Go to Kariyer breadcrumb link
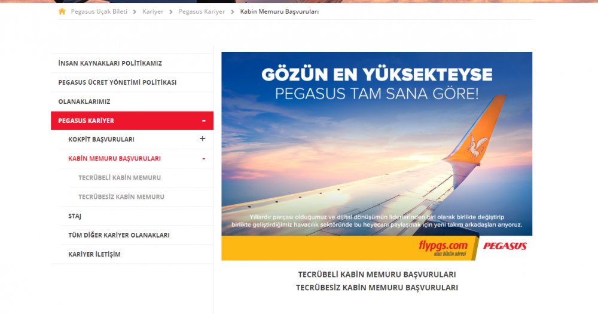This screenshot has height=314, width=598. point(152,11)
